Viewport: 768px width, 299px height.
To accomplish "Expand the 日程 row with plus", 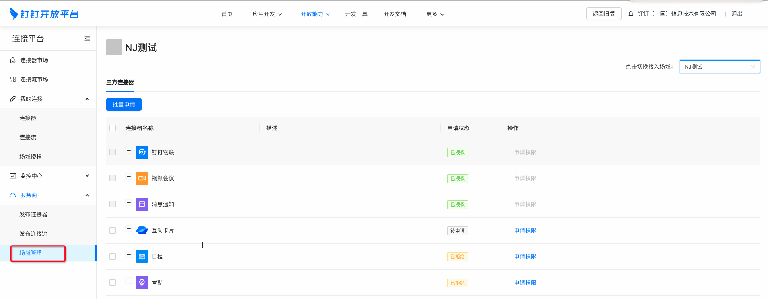I will pyautogui.click(x=129, y=255).
